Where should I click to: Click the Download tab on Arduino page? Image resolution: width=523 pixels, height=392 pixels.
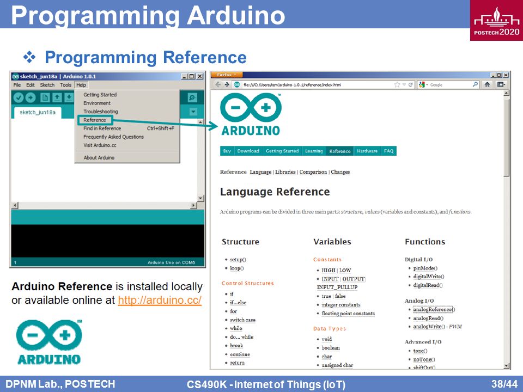click(248, 151)
